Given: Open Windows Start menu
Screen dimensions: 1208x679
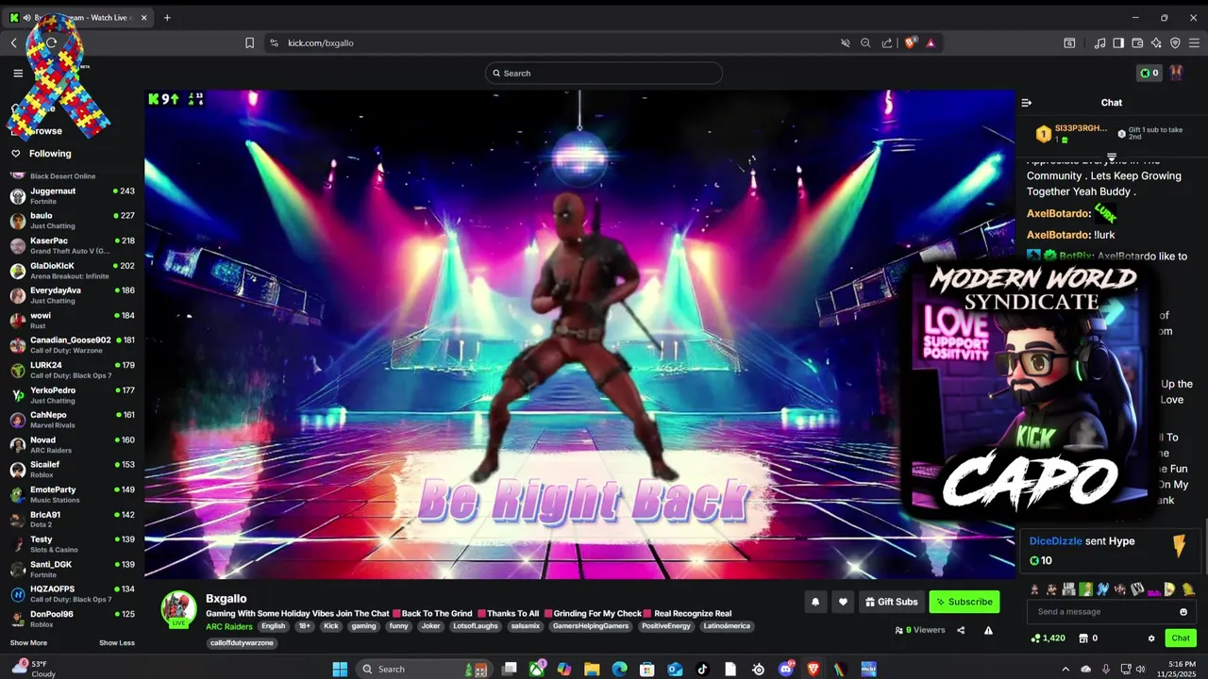Looking at the screenshot, I should (x=340, y=670).
